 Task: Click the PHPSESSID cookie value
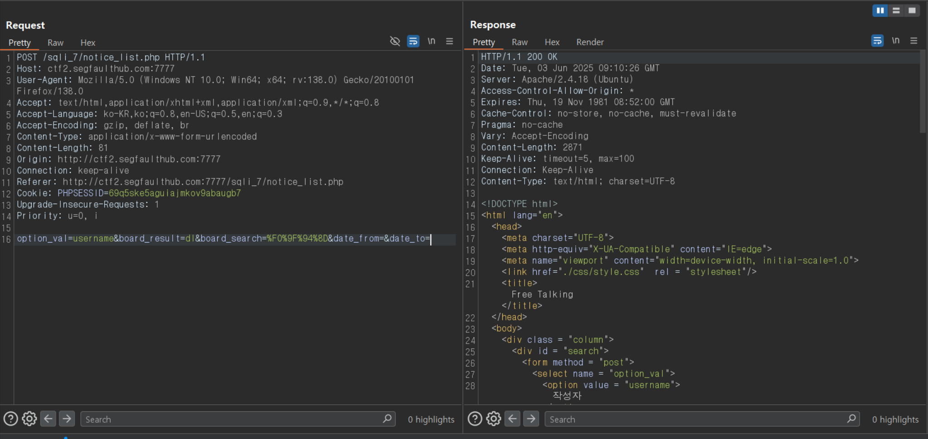(175, 193)
